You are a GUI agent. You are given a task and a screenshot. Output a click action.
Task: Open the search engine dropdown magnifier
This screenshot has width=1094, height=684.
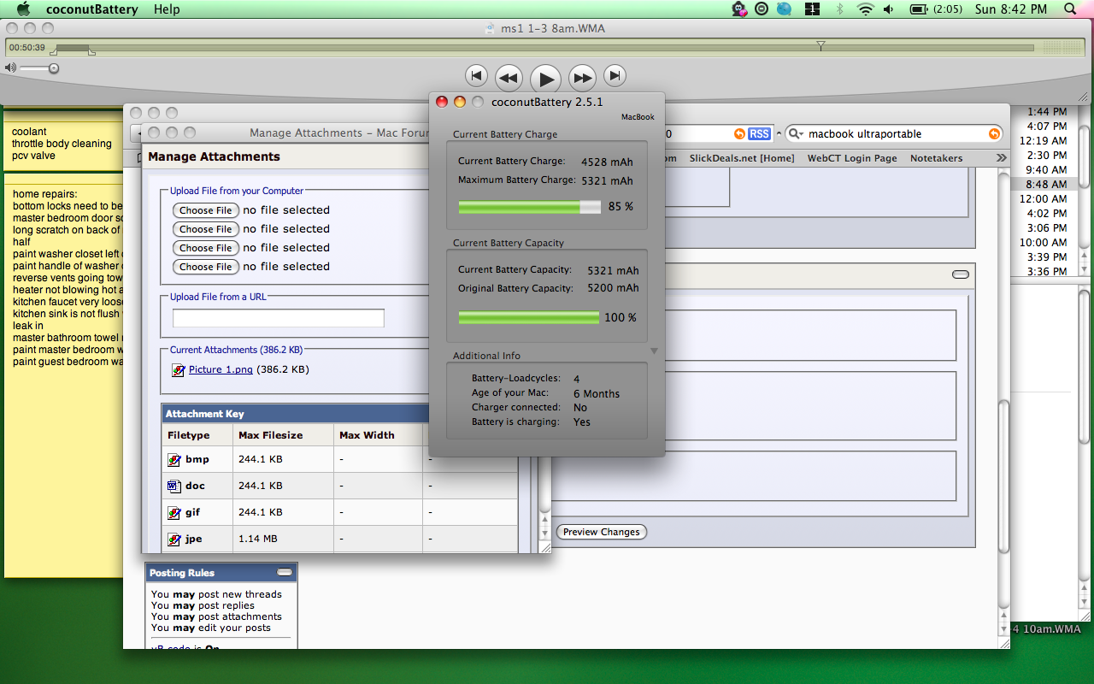795,134
